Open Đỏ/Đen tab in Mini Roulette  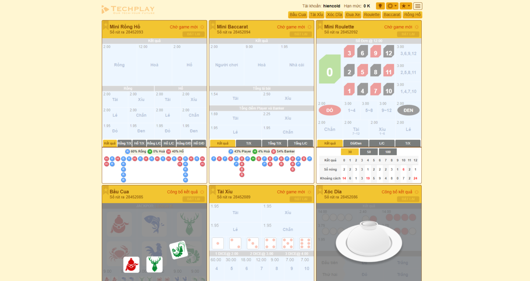click(x=356, y=144)
